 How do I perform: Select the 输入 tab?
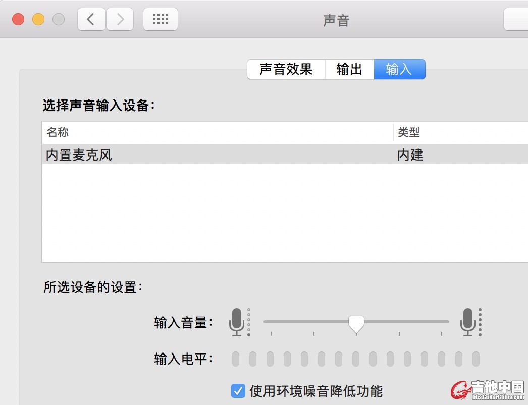pos(399,69)
